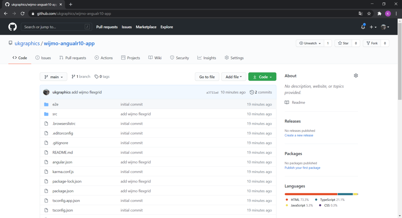Open the repository Settings tab
Image resolution: width=402 pixels, height=218 pixels.
click(234, 58)
